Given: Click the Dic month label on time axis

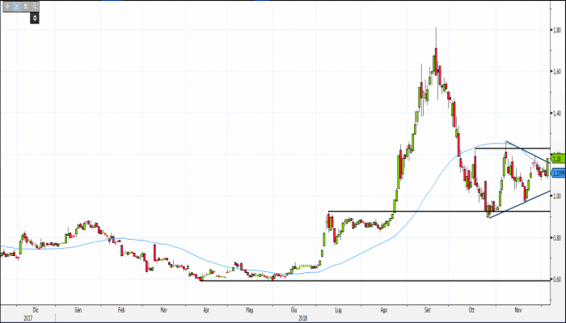Looking at the screenshot, I should point(34,308).
